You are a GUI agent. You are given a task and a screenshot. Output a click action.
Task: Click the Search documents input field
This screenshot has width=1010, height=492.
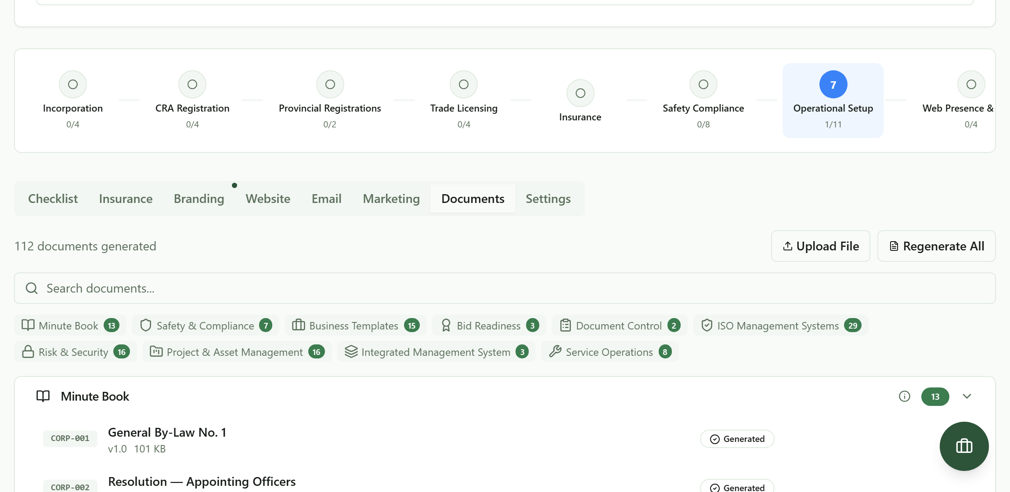pyautogui.click(x=505, y=288)
